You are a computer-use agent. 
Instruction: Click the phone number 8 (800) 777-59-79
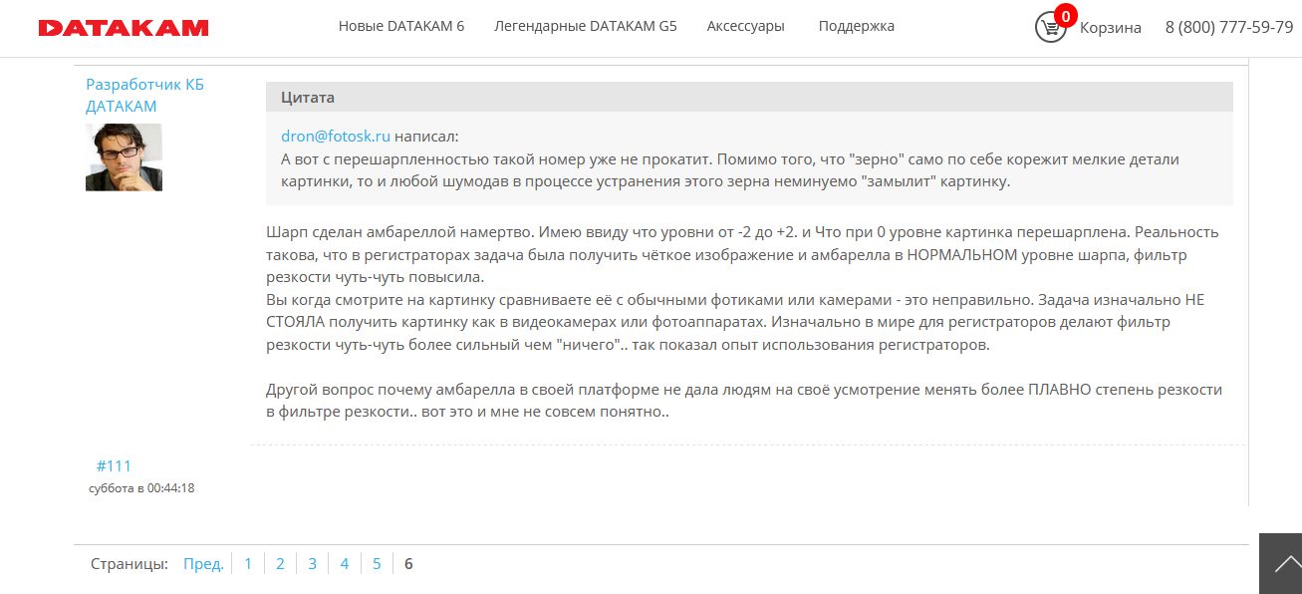pos(1228,28)
